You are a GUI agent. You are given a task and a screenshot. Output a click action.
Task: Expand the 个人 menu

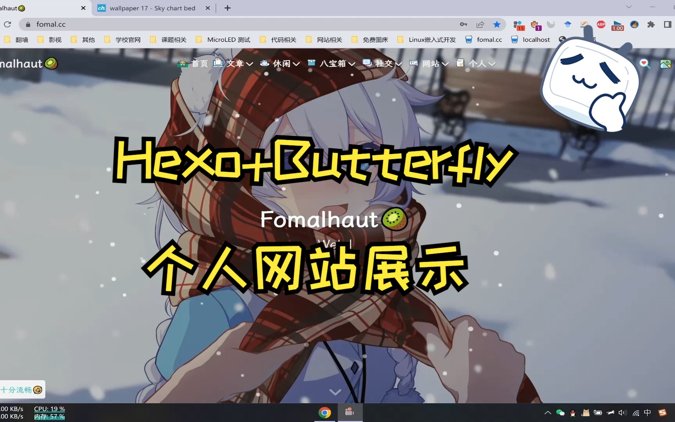(476, 63)
